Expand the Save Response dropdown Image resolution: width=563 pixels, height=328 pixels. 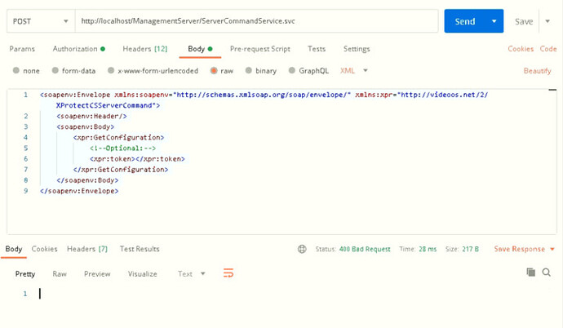[523, 249]
